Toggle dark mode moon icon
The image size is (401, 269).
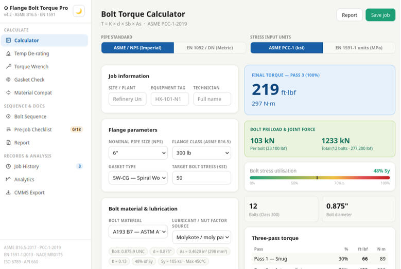pos(79,11)
